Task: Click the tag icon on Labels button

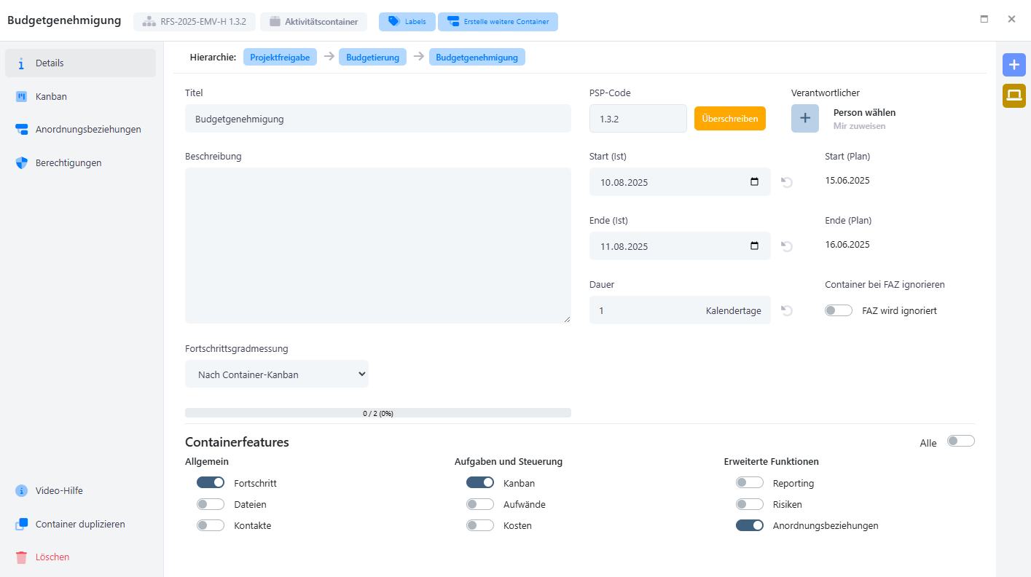Action: [394, 22]
